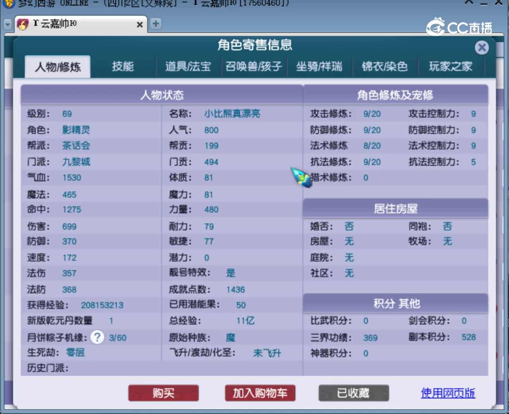Click the 角色 value 影精灵

click(x=76, y=130)
